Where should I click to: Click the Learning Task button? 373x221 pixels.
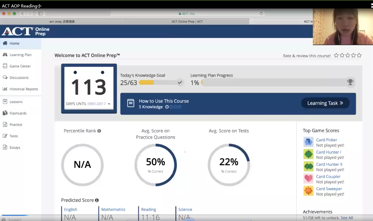click(x=325, y=103)
